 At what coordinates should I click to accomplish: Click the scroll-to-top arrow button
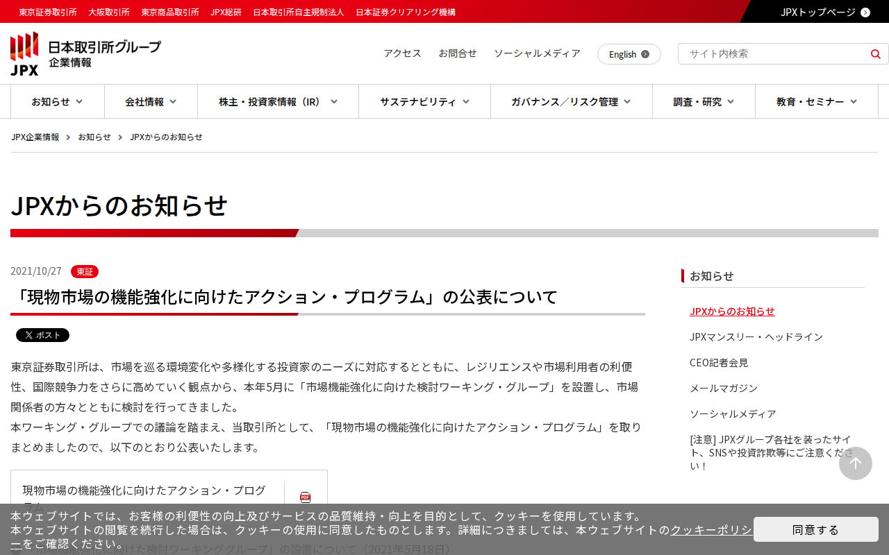pyautogui.click(x=856, y=463)
